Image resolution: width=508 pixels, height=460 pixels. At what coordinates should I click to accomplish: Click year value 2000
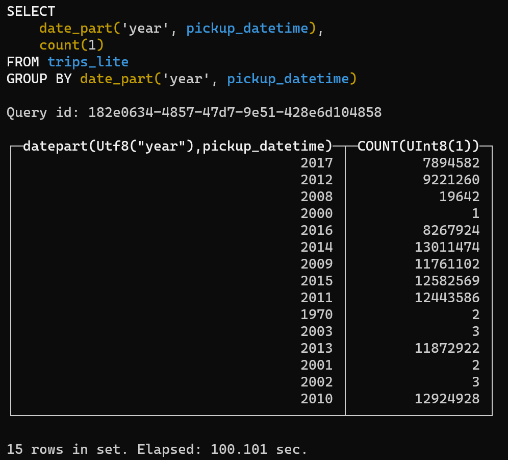click(x=317, y=214)
